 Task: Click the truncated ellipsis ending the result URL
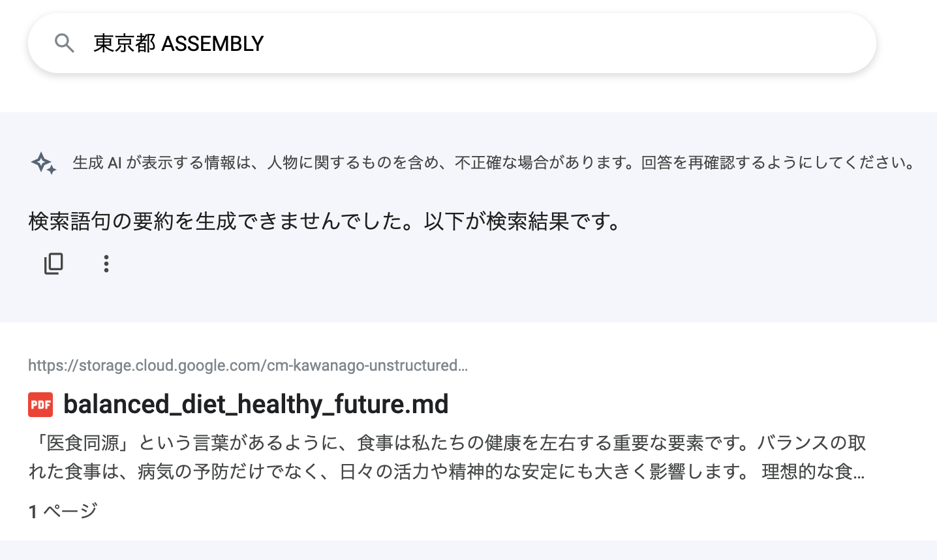(463, 366)
